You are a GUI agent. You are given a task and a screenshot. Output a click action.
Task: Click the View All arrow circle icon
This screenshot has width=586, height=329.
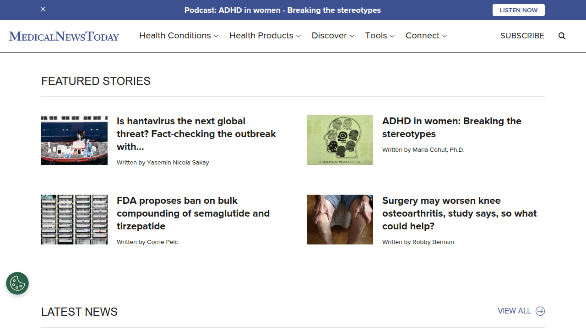(540, 311)
